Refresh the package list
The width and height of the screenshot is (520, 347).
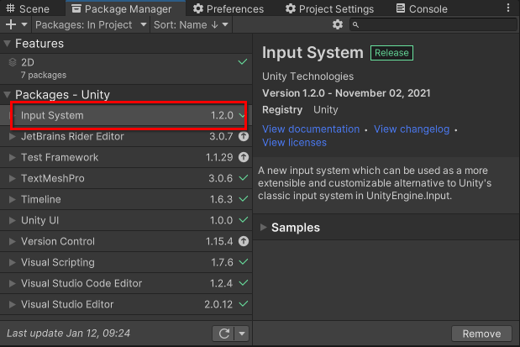(223, 334)
